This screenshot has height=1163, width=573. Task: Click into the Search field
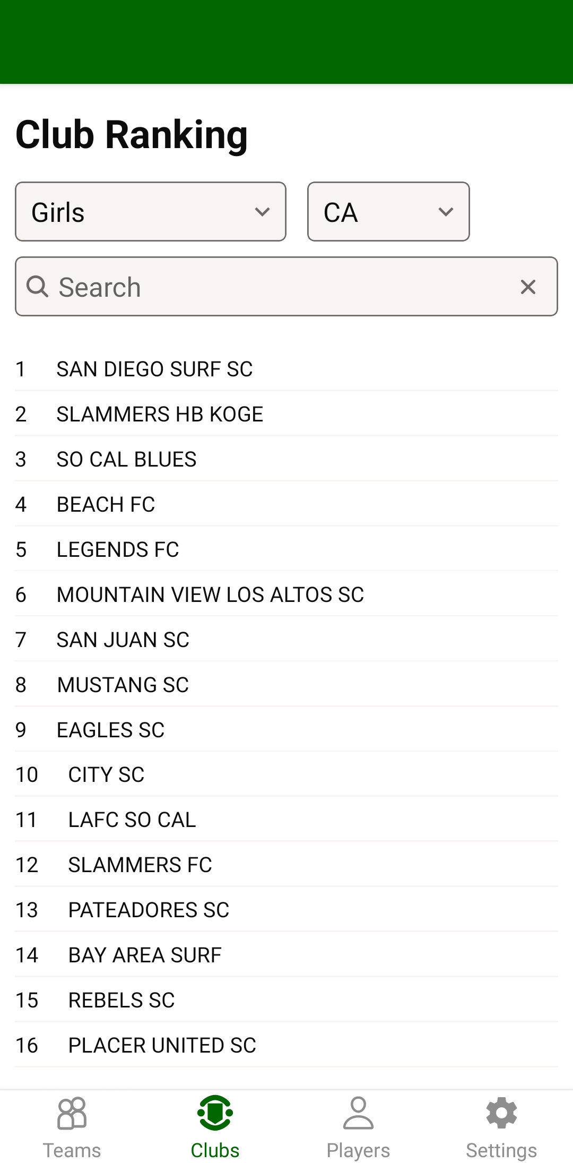coord(276,287)
